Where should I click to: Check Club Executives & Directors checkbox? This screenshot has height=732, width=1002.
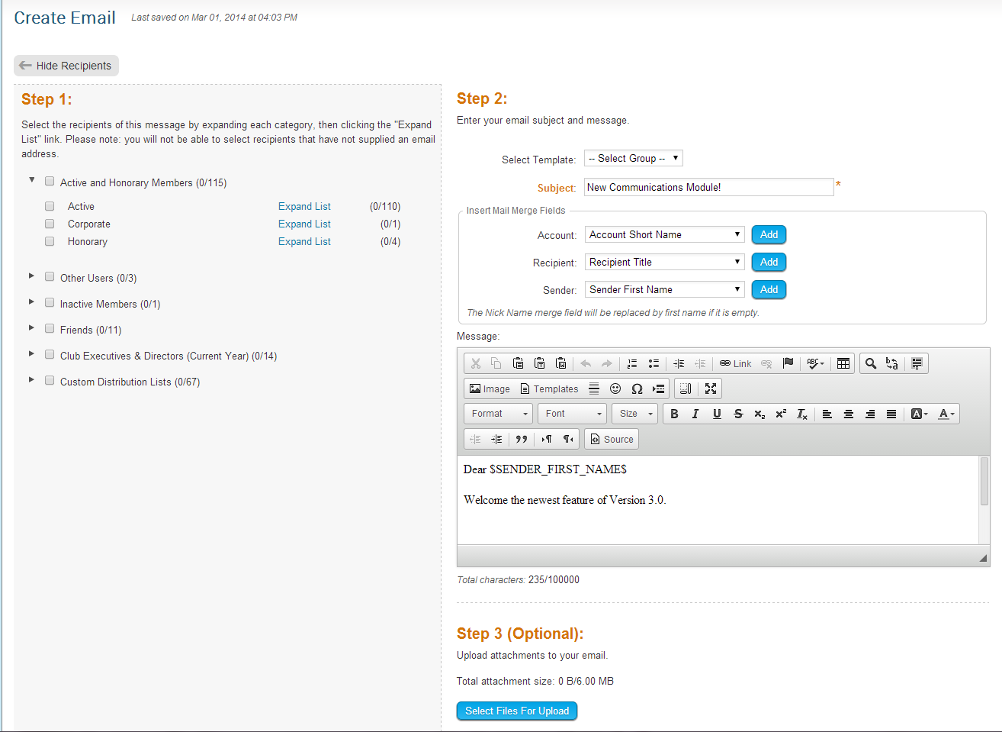(x=50, y=355)
